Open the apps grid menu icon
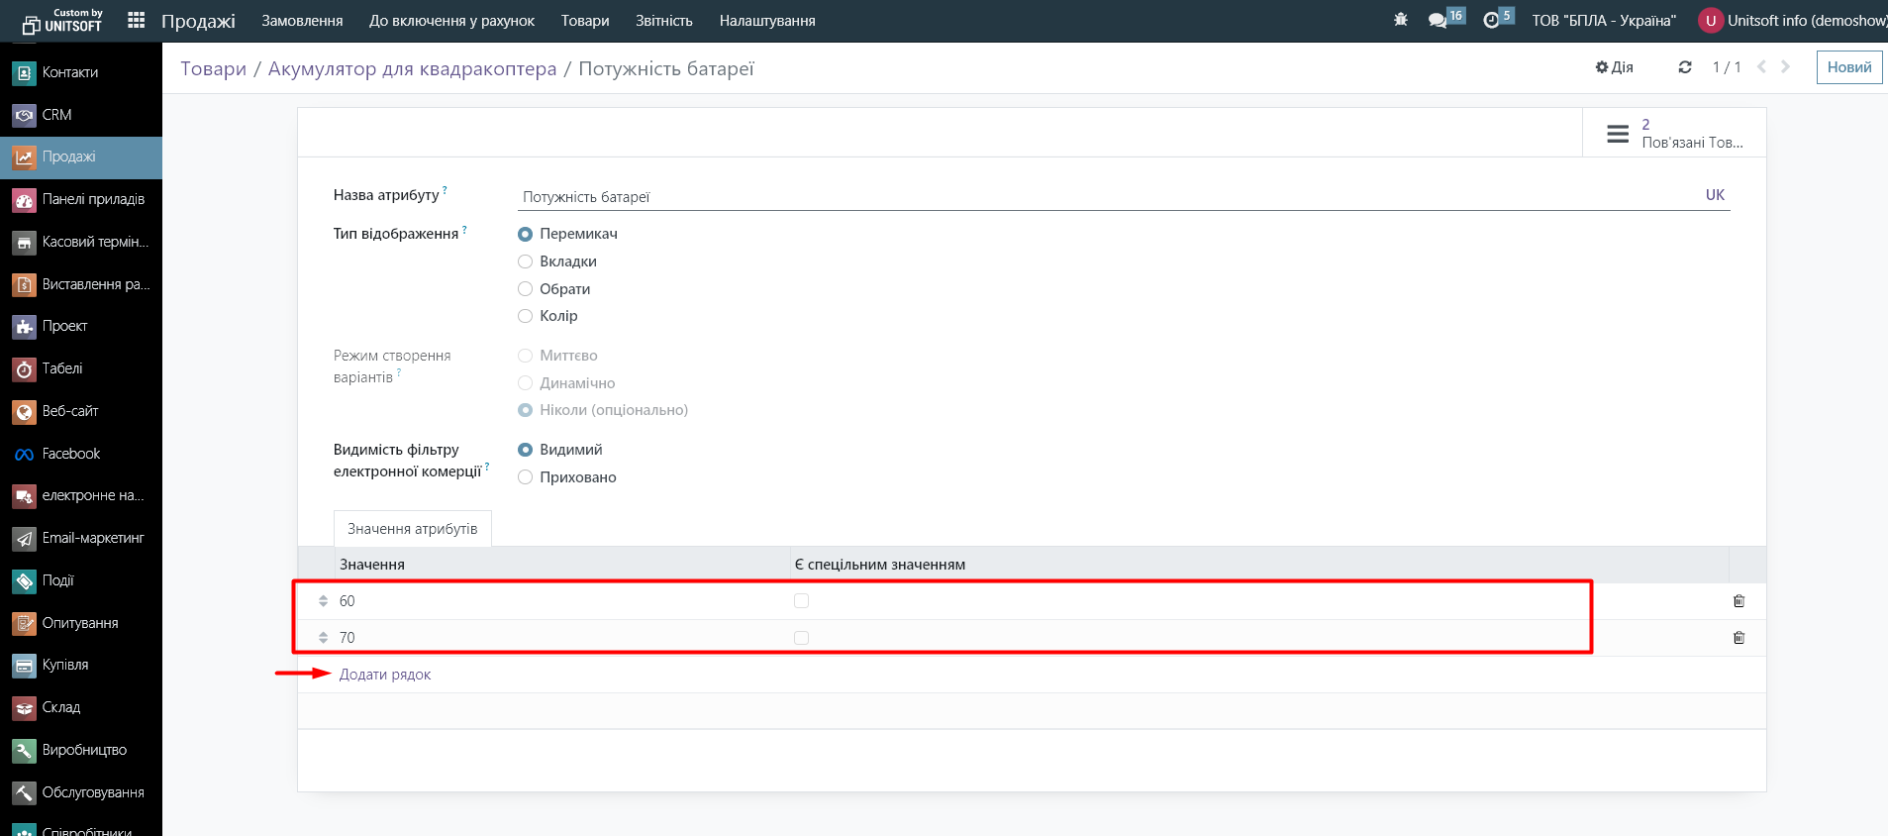Screen dimensions: 1888x836 [137, 20]
